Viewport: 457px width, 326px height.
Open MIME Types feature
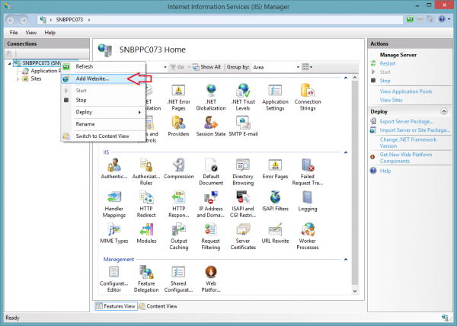point(114,233)
